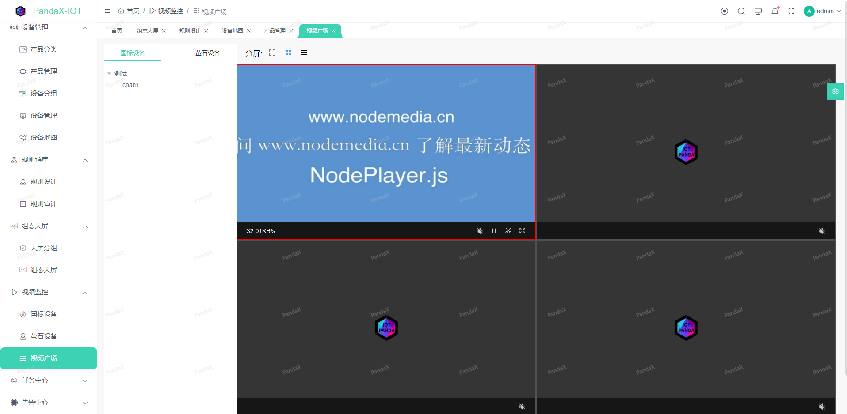The height and width of the screenshot is (414, 847).
Task: Open 组态大屏 submenu item in sidebar
Action: pos(49,270)
